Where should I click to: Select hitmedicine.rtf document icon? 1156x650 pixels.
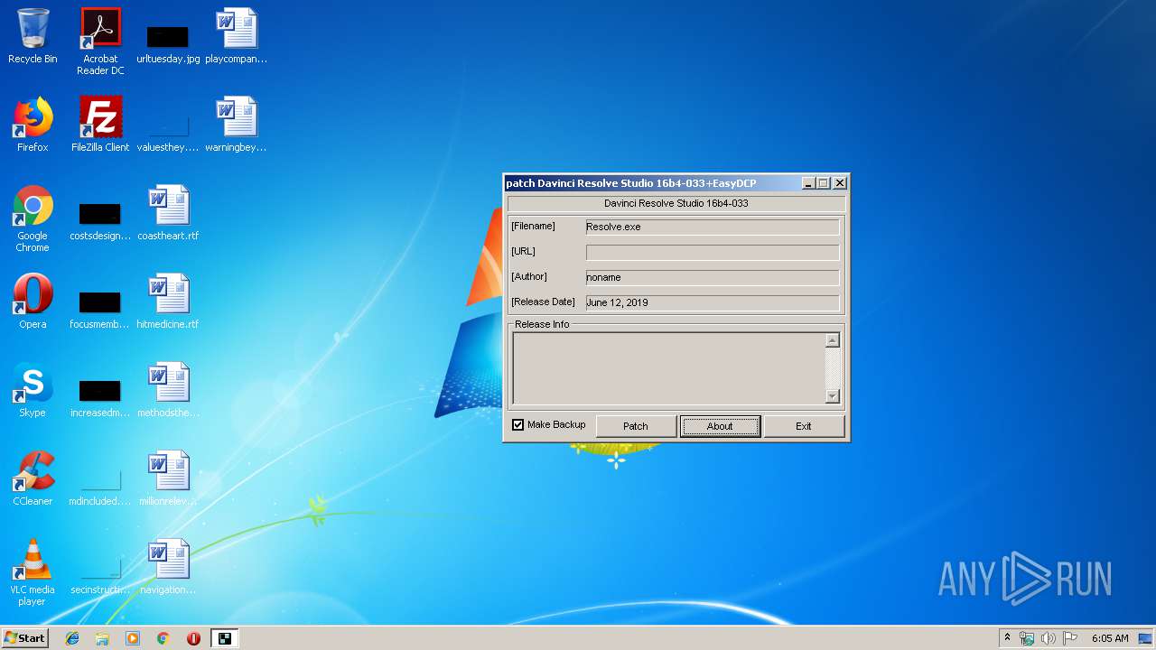pos(168,302)
